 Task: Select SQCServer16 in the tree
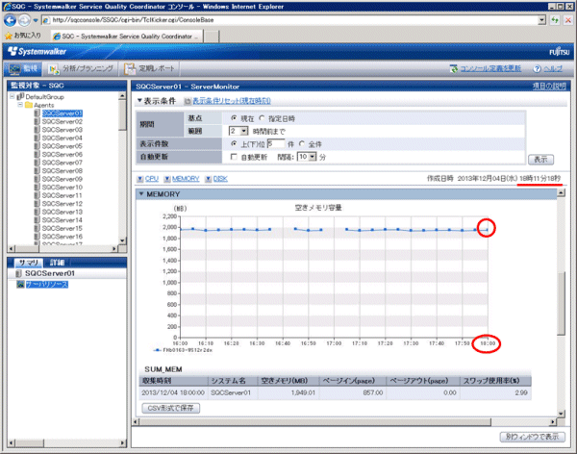63,237
